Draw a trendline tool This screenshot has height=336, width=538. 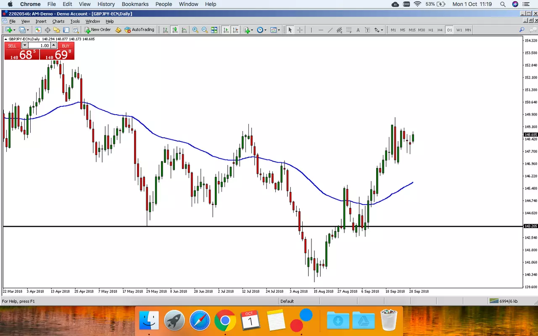coord(330,30)
